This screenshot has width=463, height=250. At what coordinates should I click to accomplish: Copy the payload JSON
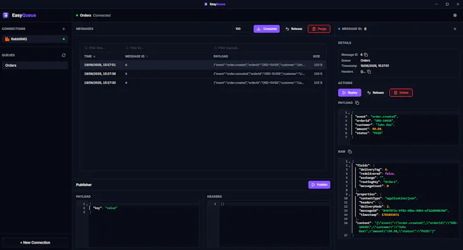point(357,103)
